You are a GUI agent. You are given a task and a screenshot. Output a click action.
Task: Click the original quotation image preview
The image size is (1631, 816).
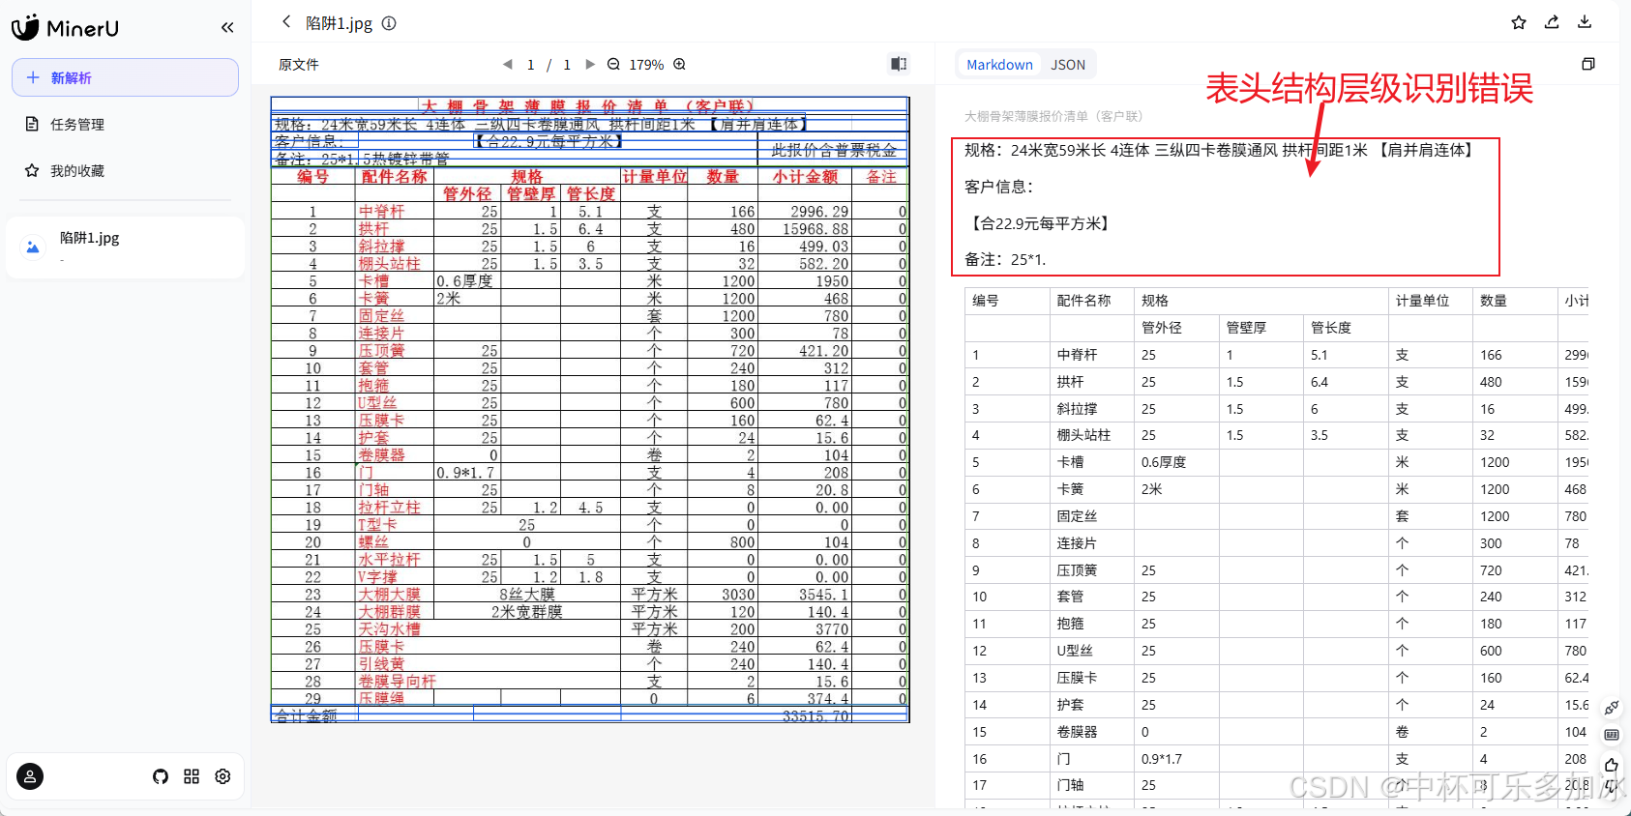(590, 409)
